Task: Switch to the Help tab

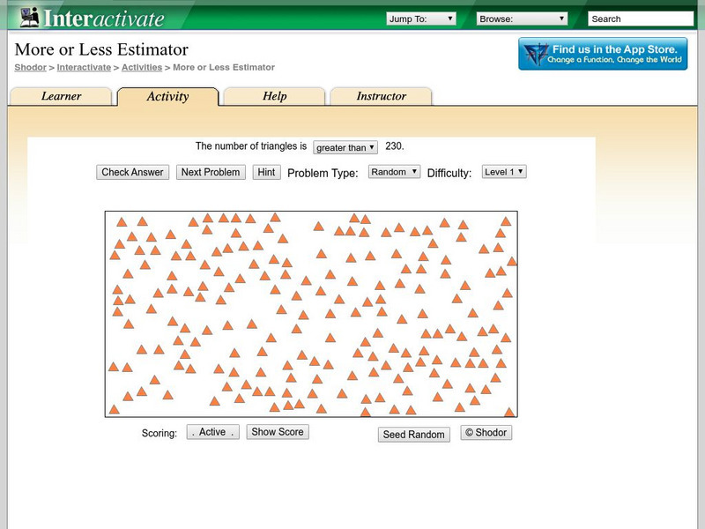Action: [274, 96]
